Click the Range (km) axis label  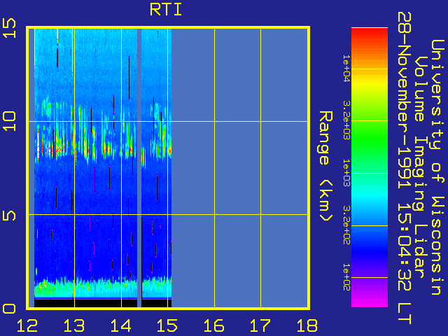click(x=325, y=167)
